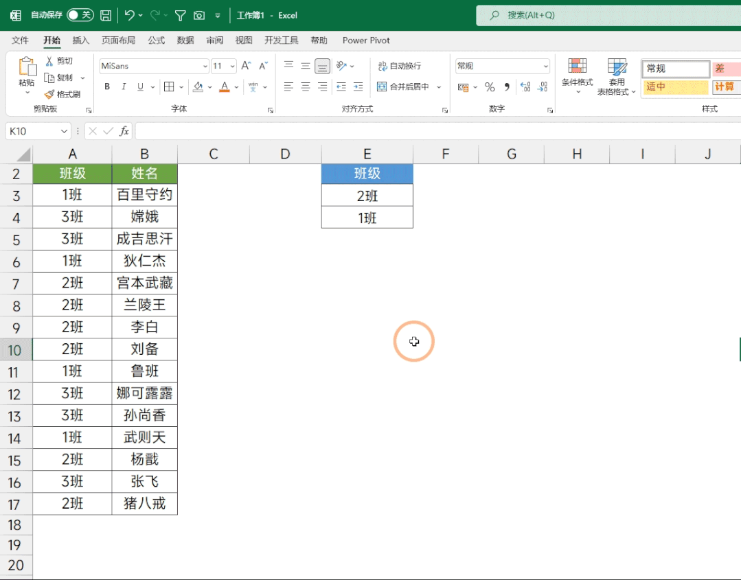The height and width of the screenshot is (580, 741).
Task: Open the MiSans font name dropdown
Action: click(x=205, y=67)
